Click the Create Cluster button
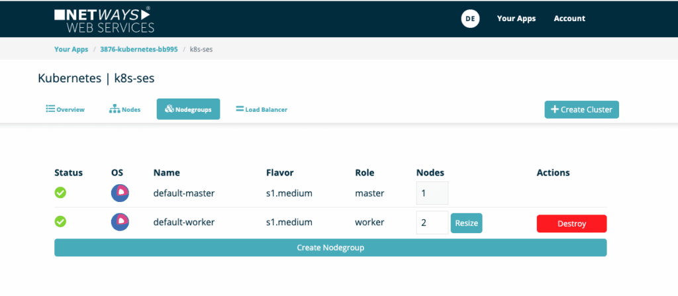The width and height of the screenshot is (678, 296). (581, 109)
